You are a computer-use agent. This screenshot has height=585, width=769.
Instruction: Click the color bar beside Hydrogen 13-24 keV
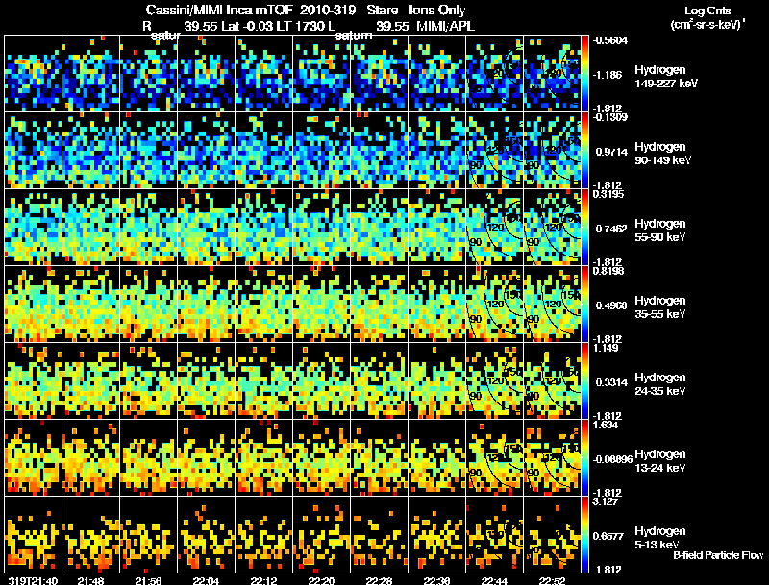pyautogui.click(x=584, y=457)
